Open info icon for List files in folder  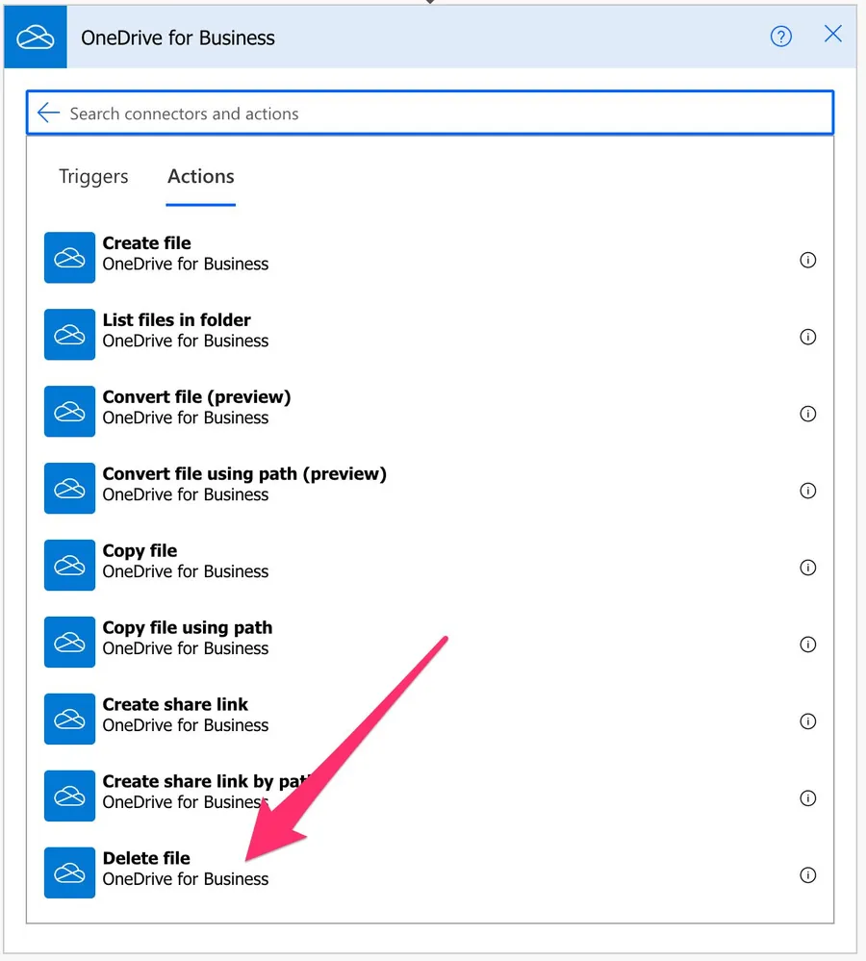point(808,337)
